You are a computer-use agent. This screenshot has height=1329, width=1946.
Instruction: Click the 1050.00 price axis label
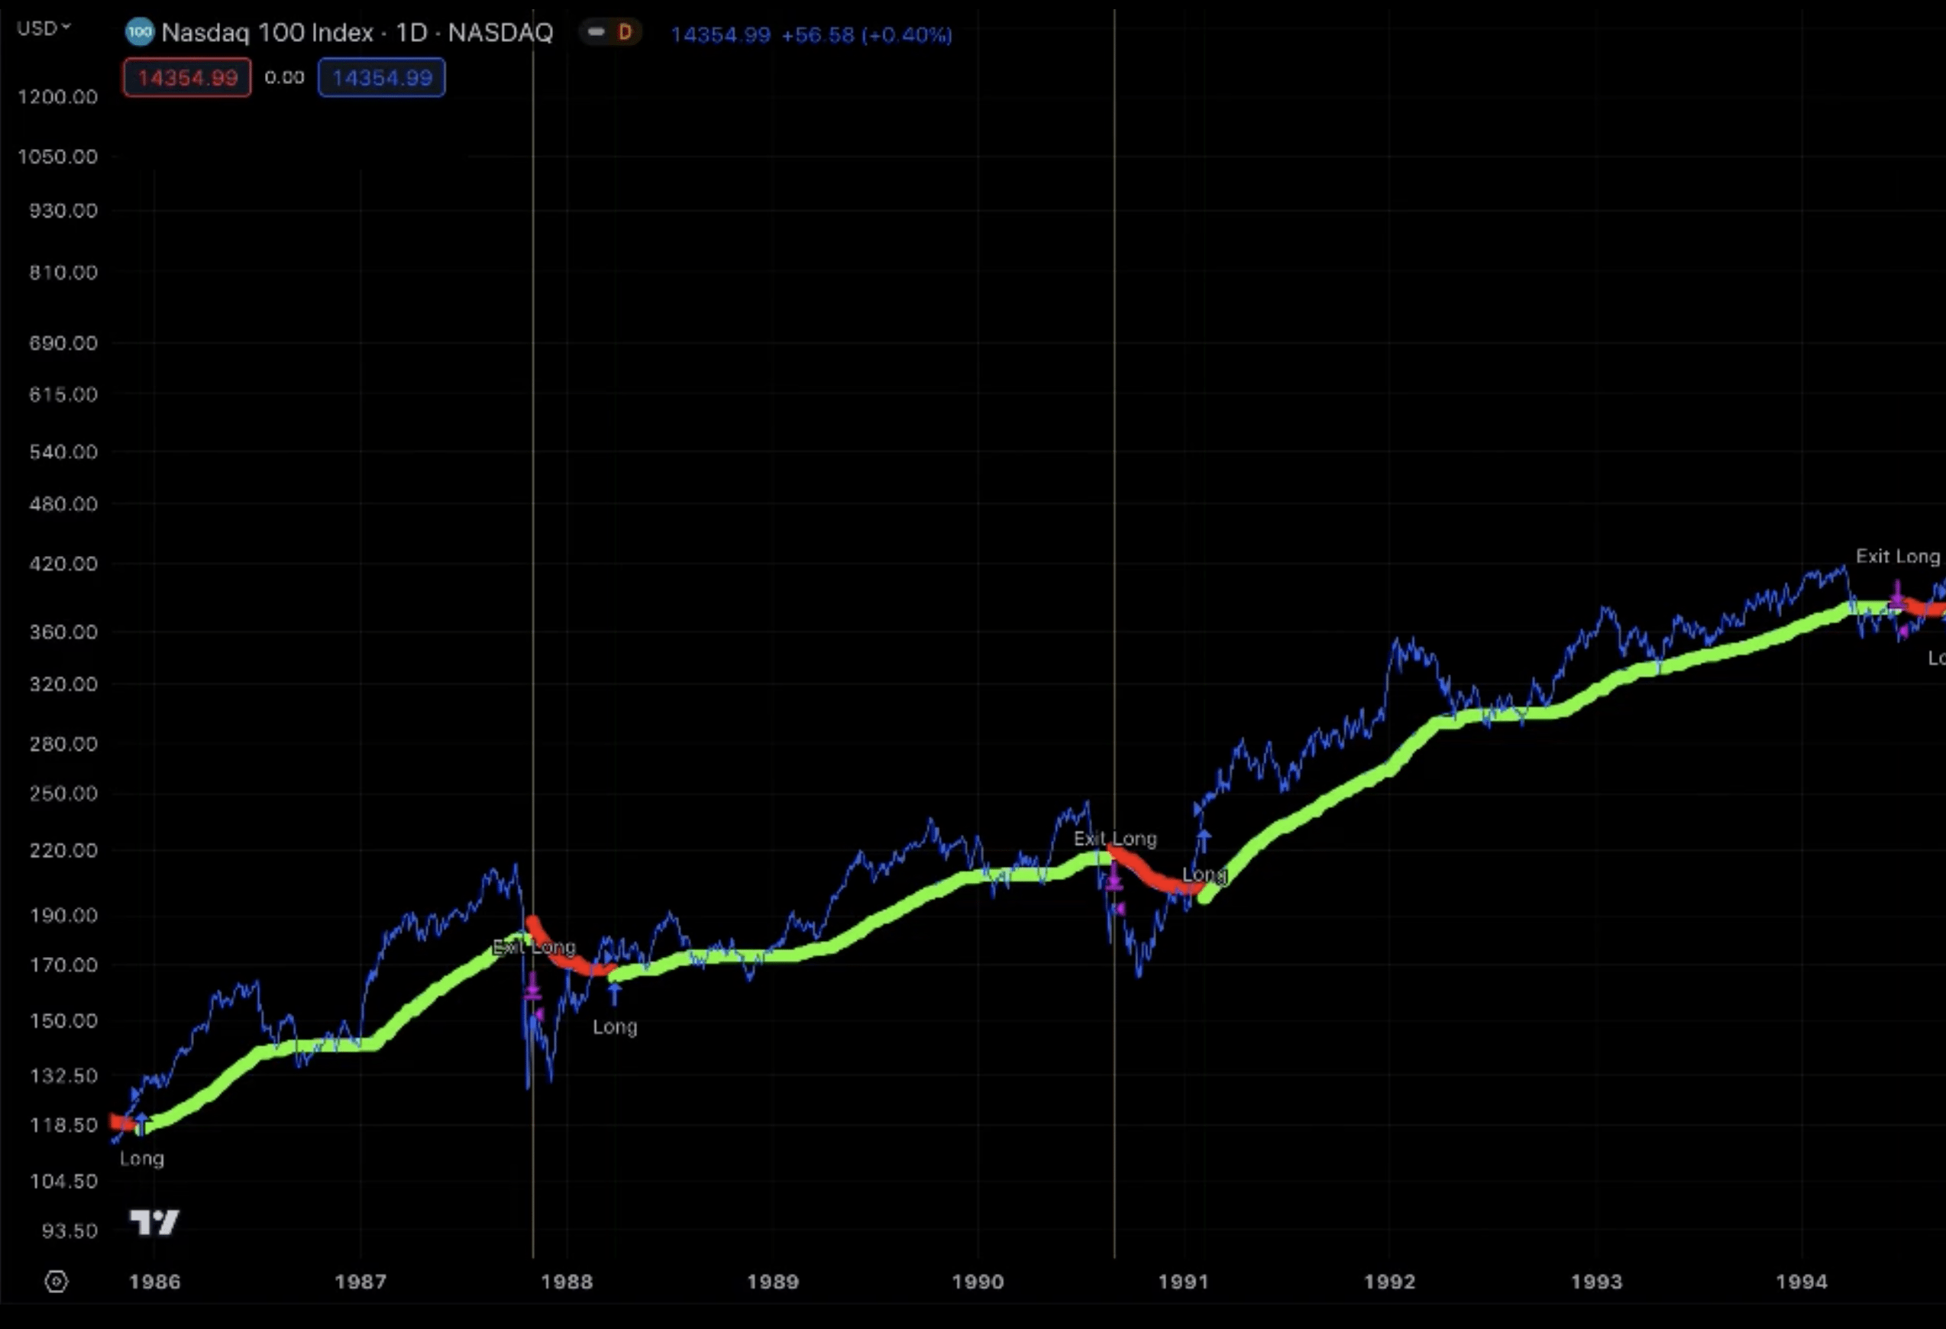coord(58,157)
